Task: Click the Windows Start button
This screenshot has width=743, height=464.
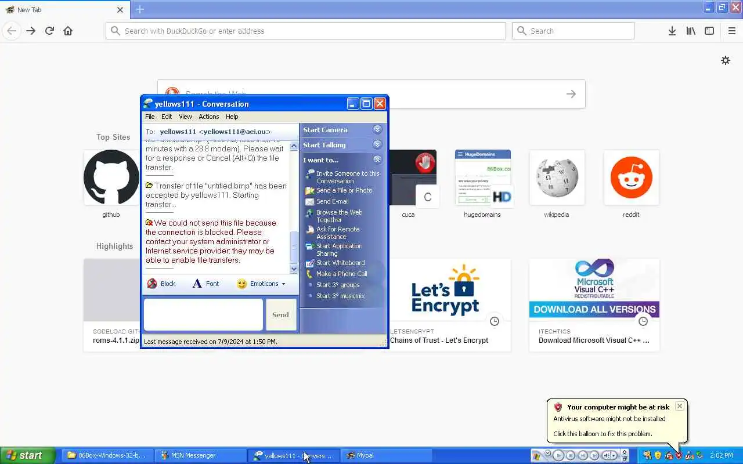Action: [x=28, y=455]
